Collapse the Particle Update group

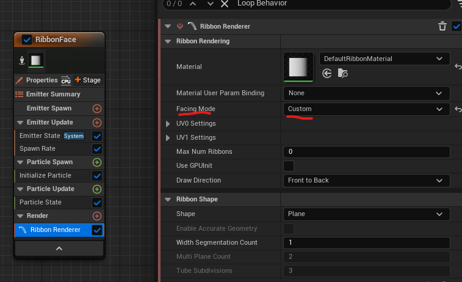point(20,189)
